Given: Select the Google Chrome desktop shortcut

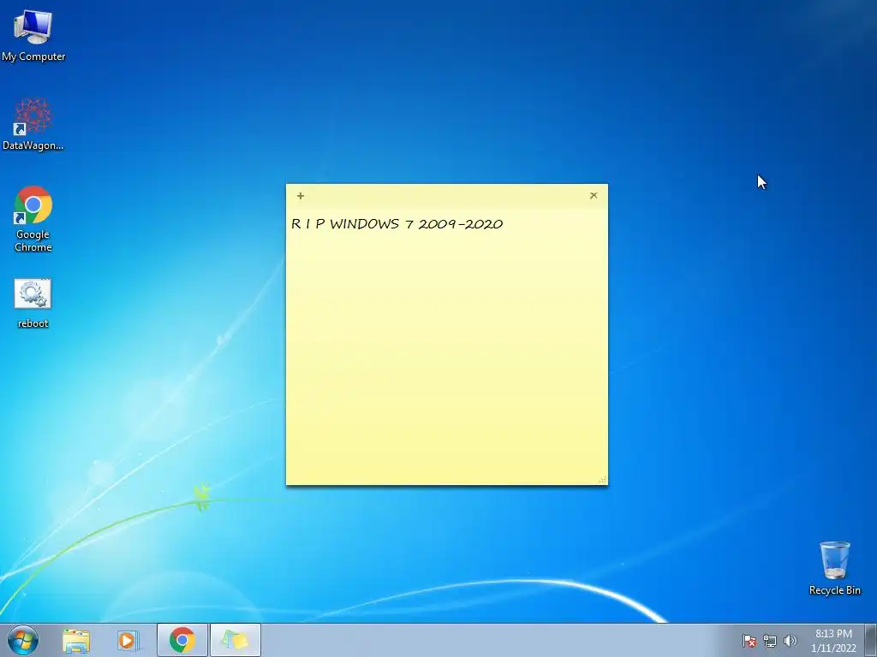Looking at the screenshot, I should (x=33, y=218).
